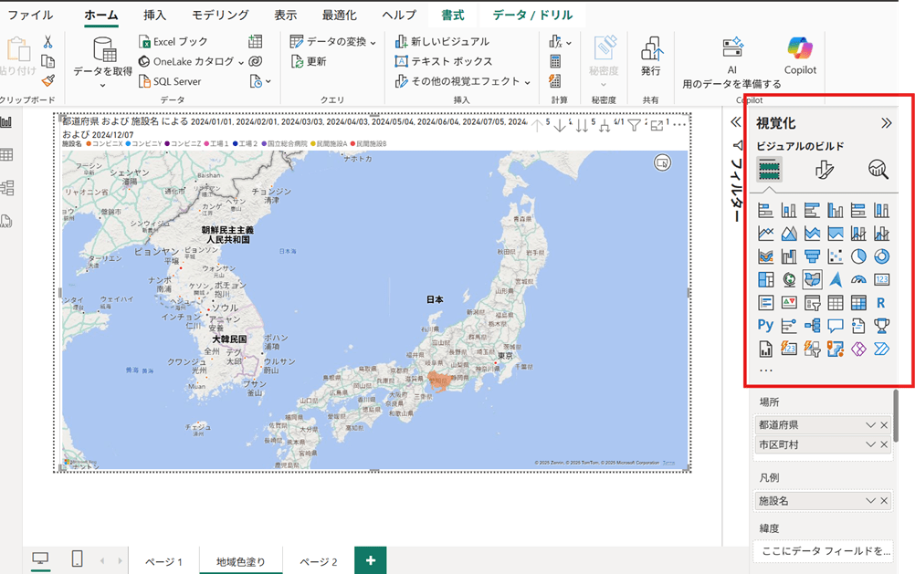Expand the フィルター pane
Image resolution: width=915 pixels, height=574 pixels.
pos(736,122)
